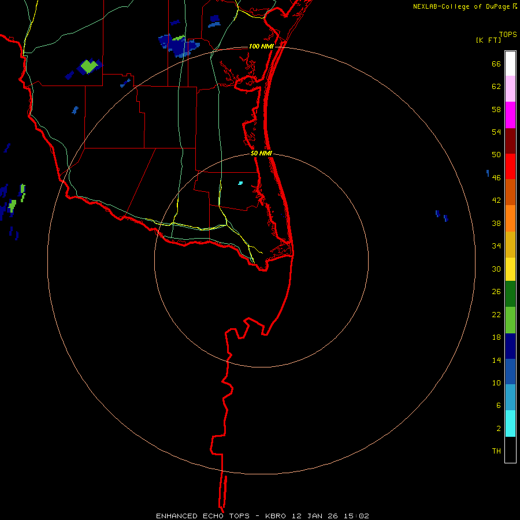Click the legend value 38
The height and width of the screenshot is (520, 520).
click(x=496, y=223)
